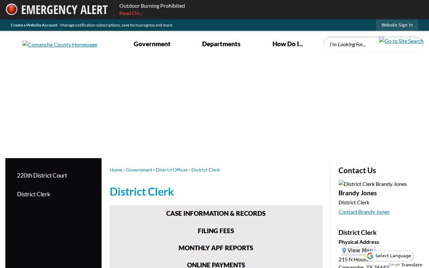Click the Outdoor Burning Prohibited alert text
Screen dimensions: 429x268
(152, 6)
